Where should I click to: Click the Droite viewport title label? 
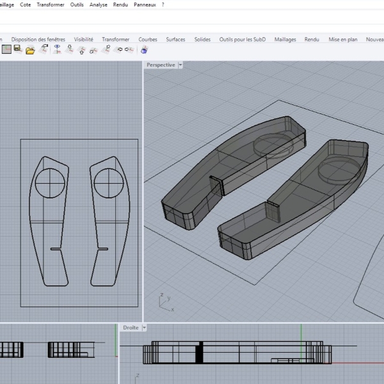point(131,328)
